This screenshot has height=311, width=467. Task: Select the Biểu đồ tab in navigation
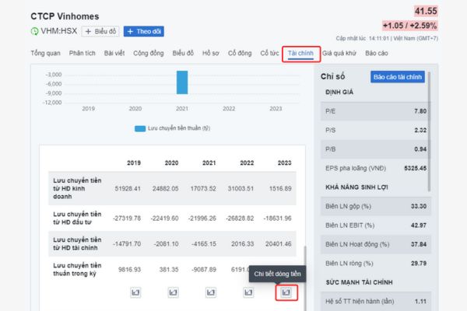(183, 54)
